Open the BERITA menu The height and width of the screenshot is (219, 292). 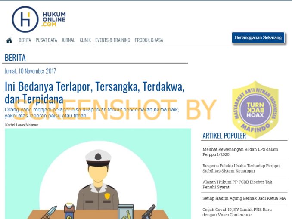pyautogui.click(x=25, y=40)
